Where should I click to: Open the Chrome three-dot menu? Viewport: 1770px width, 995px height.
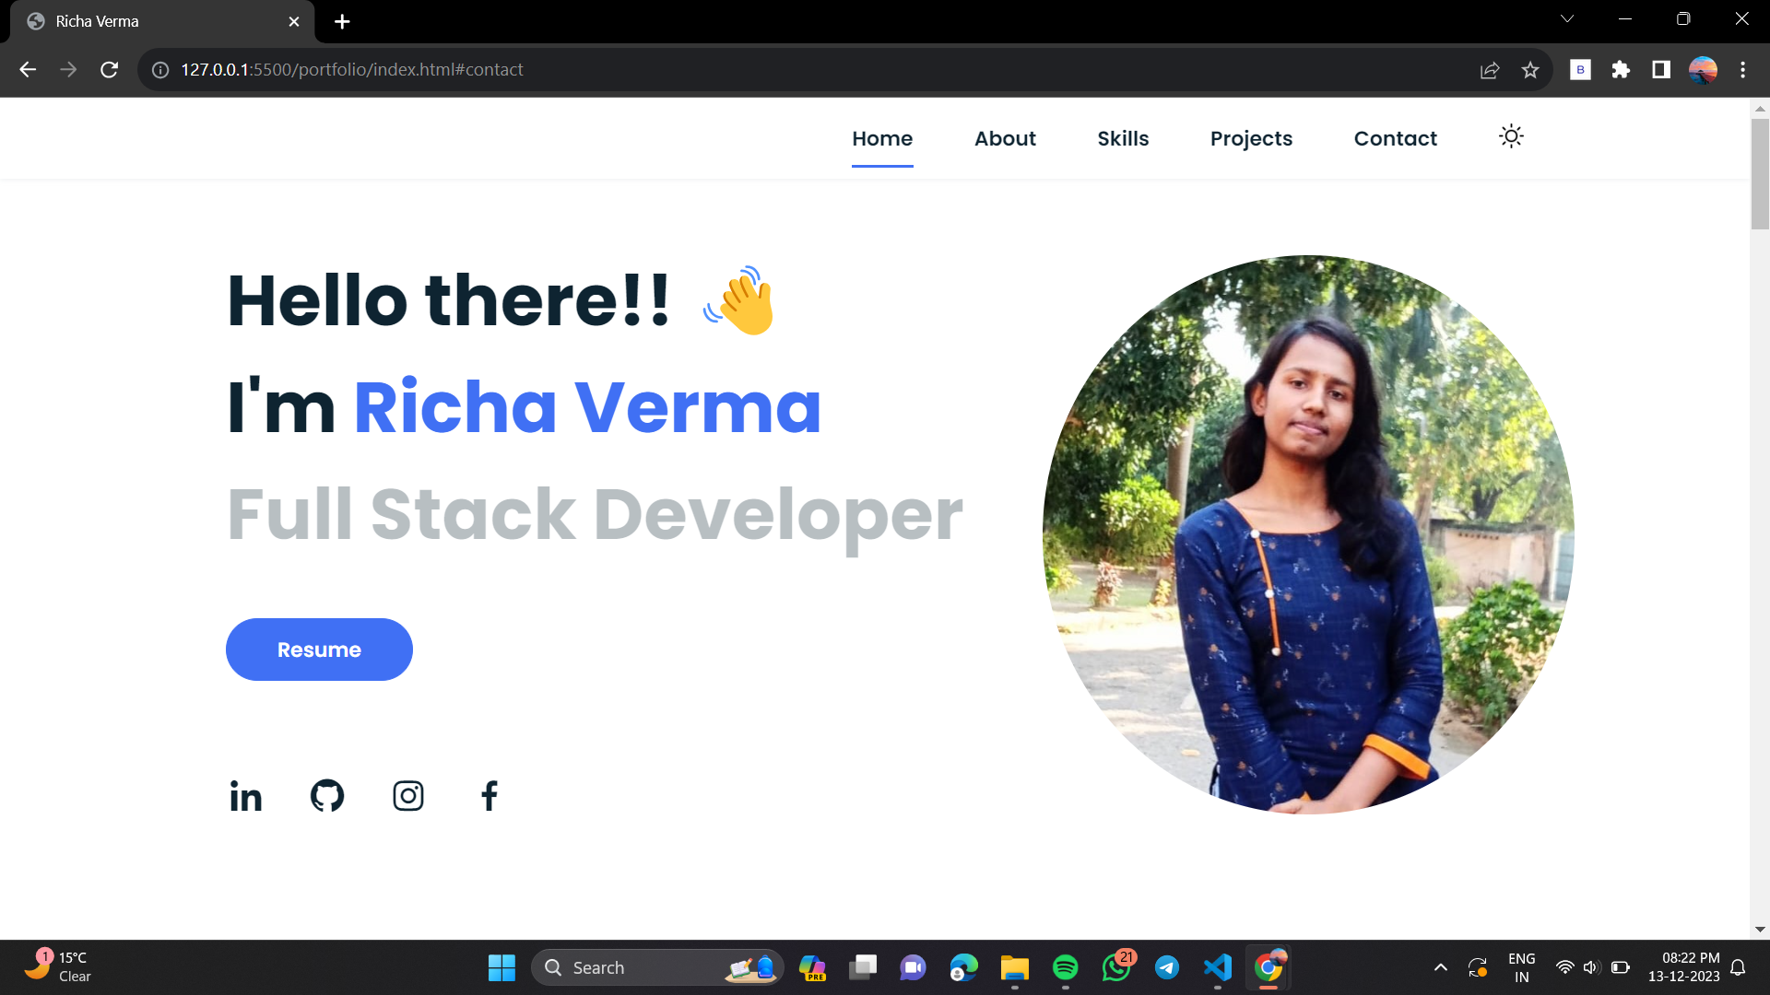[x=1742, y=70]
